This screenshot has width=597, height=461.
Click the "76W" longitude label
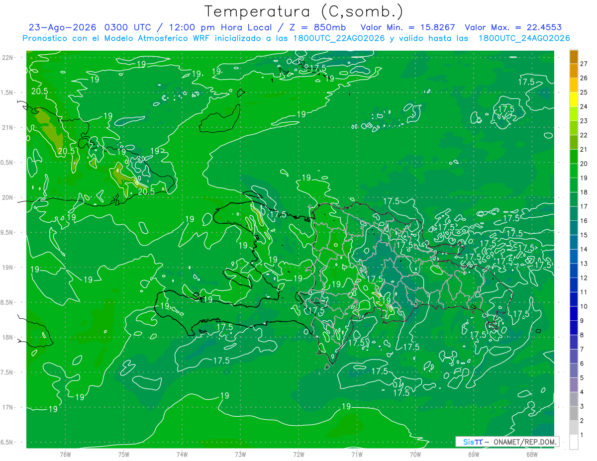pos(65,454)
